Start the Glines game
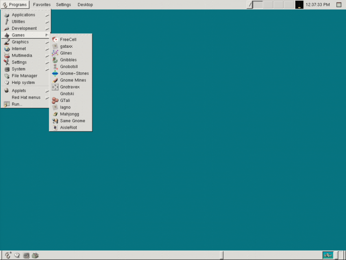Screen dimensions: 346x260 coord(70,53)
